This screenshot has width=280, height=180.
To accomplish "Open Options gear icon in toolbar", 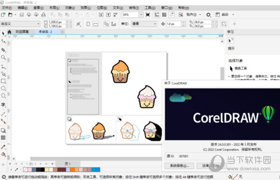I will pyautogui.click(x=209, y=14).
